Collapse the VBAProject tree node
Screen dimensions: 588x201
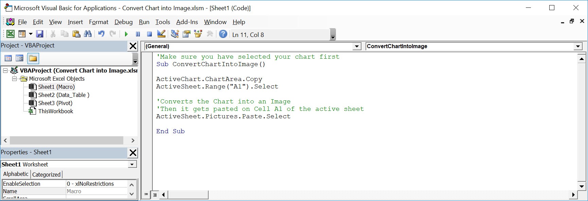pyautogui.click(x=5, y=71)
